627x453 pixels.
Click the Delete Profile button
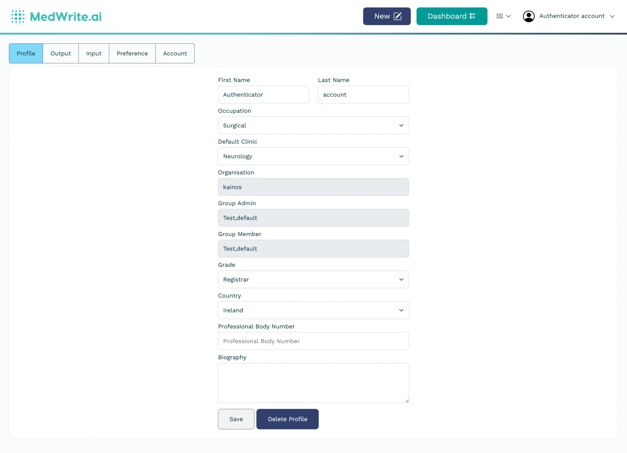click(x=287, y=419)
